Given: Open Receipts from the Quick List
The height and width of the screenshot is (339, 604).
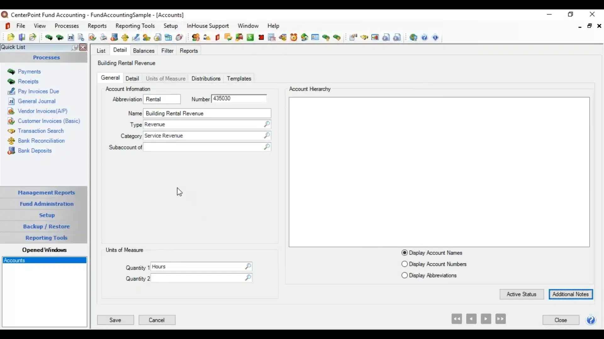Looking at the screenshot, I should coord(28,82).
